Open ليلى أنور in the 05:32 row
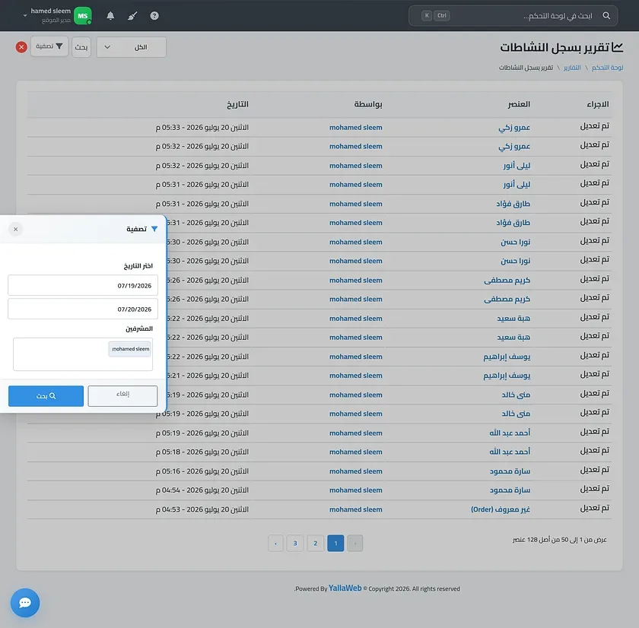Viewport: 639px width, 628px height. (517, 165)
